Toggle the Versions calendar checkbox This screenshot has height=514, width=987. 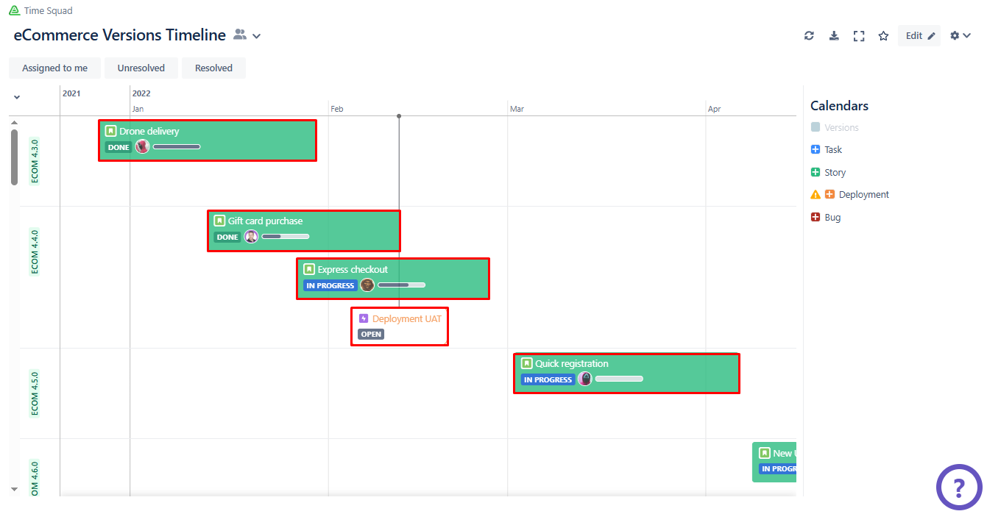(816, 127)
